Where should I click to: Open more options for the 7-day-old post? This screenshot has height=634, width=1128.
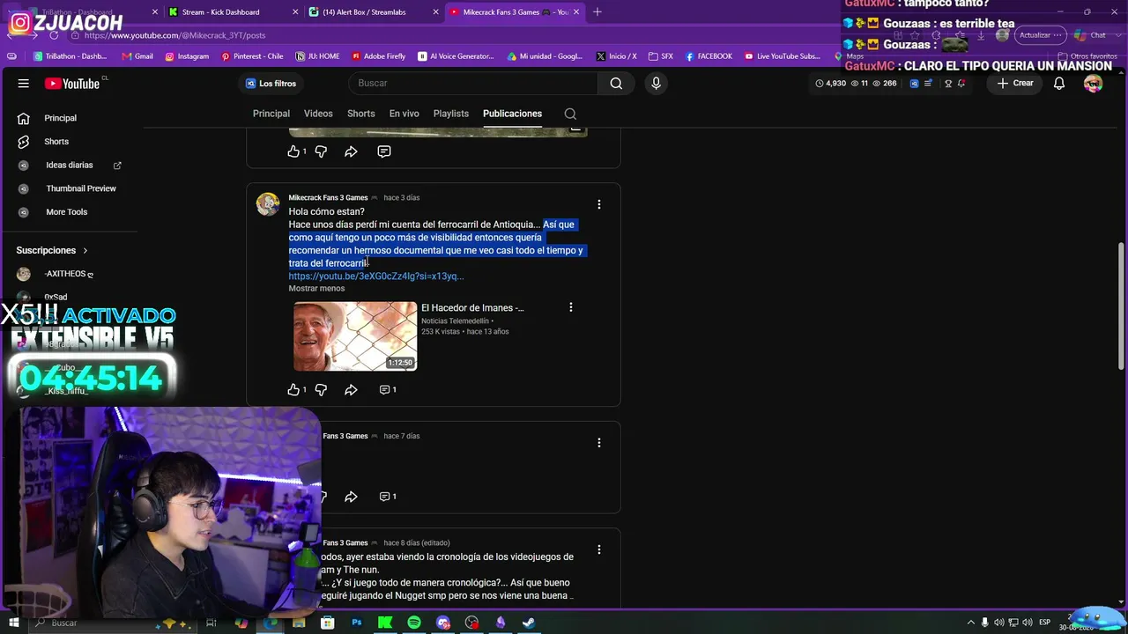[599, 443]
